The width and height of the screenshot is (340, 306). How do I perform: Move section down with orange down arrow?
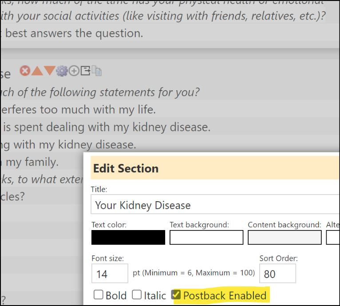pos(50,71)
